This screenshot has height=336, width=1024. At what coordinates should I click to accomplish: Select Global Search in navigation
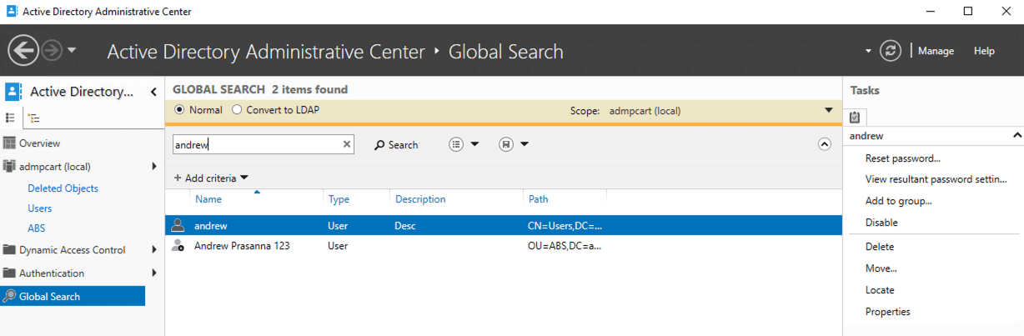(73, 296)
